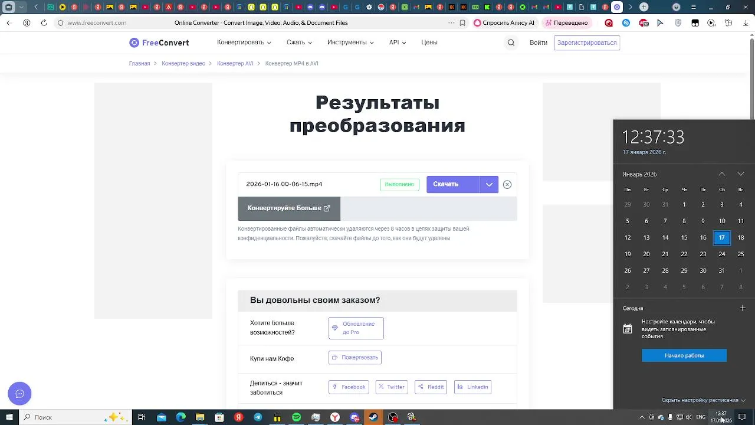
Task: Open the notification center icon
Action: click(x=742, y=417)
